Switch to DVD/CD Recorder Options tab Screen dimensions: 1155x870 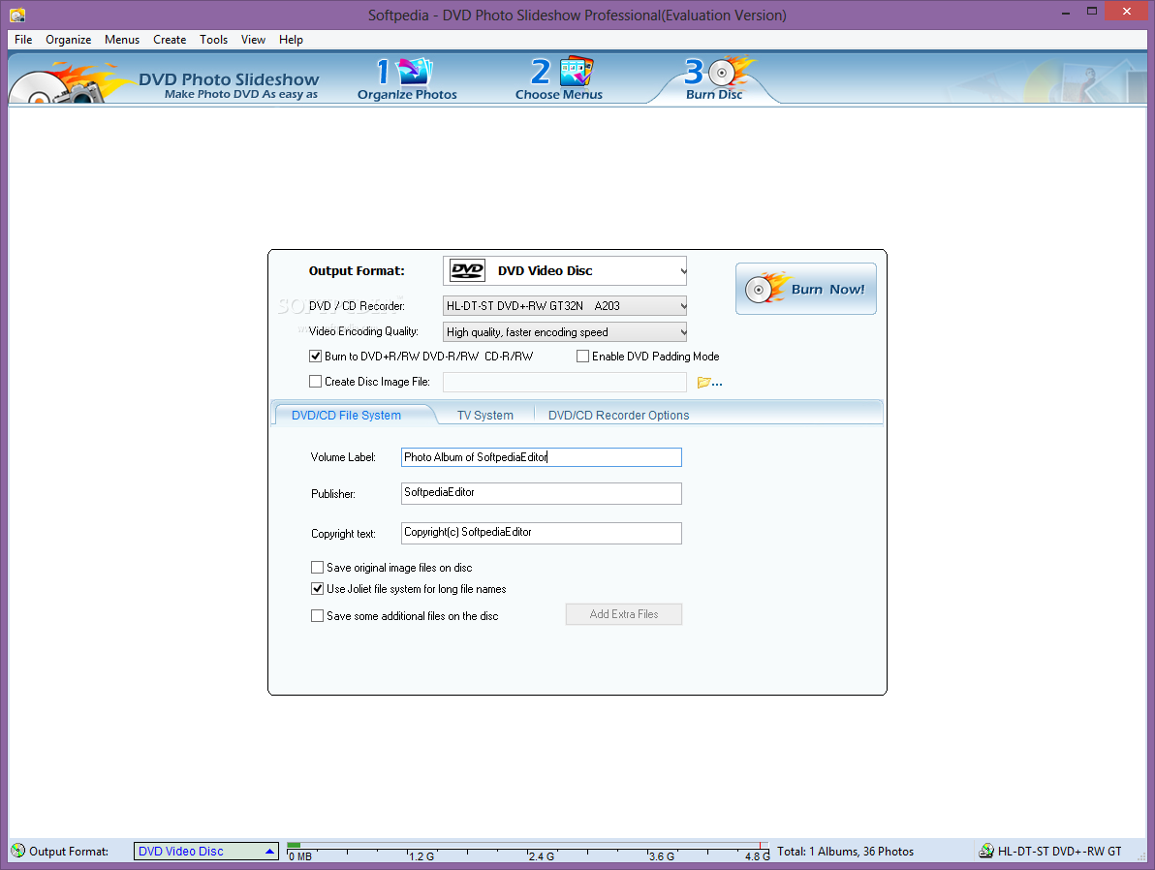[x=619, y=416]
